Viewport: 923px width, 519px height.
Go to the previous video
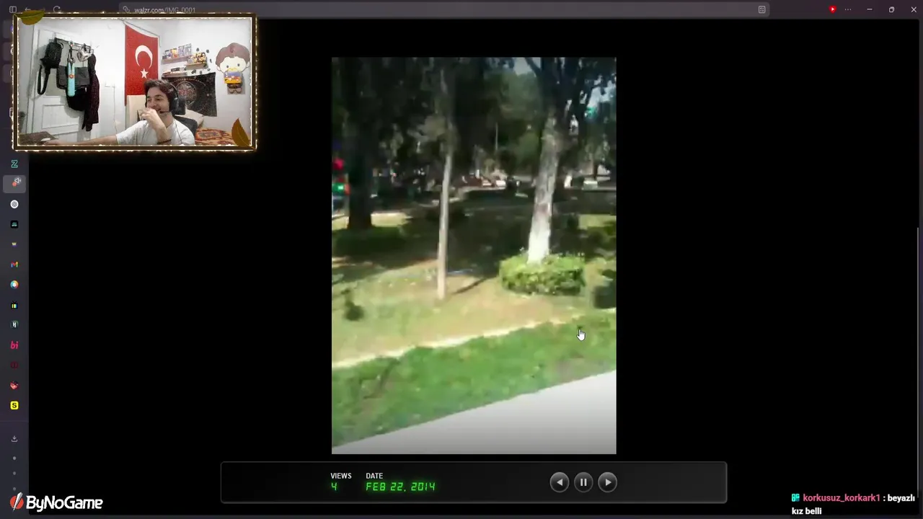(559, 482)
